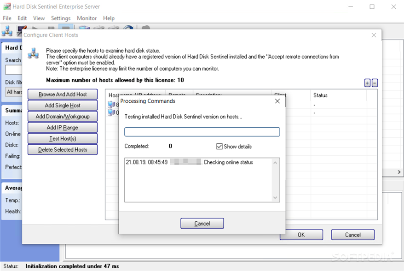Click the hosts icon in Configure Client Hosts
404x271 pixels.
(33, 53)
